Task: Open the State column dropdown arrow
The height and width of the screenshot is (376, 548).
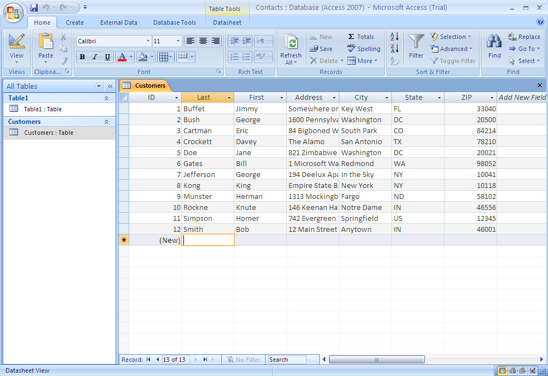Action: point(439,98)
